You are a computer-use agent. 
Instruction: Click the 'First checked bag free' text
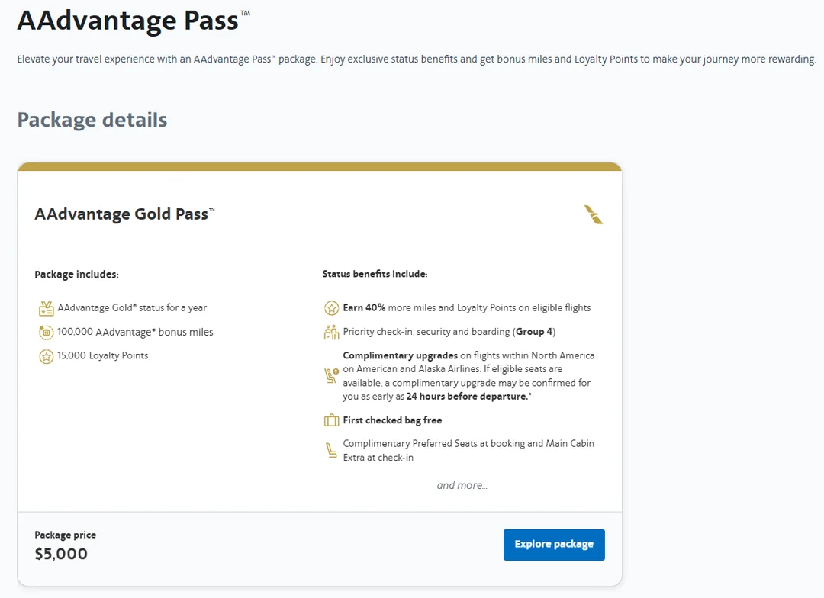(x=392, y=420)
